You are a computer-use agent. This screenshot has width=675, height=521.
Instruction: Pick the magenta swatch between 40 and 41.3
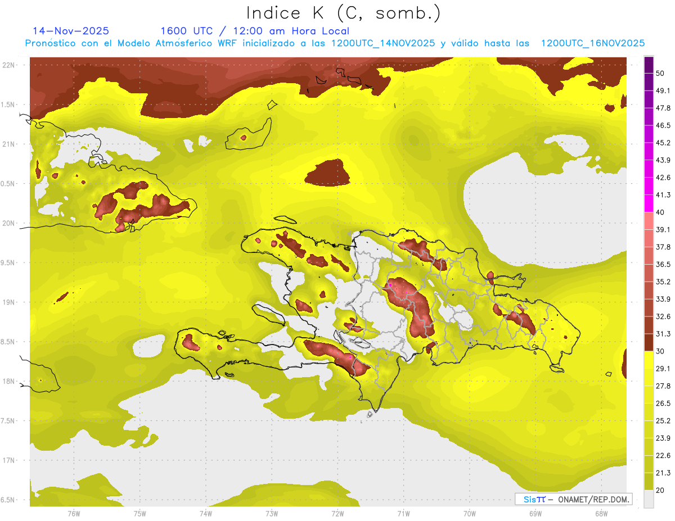pos(649,203)
